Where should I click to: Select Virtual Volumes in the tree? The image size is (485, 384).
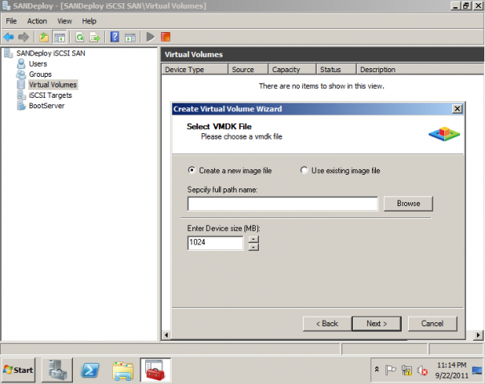53,85
